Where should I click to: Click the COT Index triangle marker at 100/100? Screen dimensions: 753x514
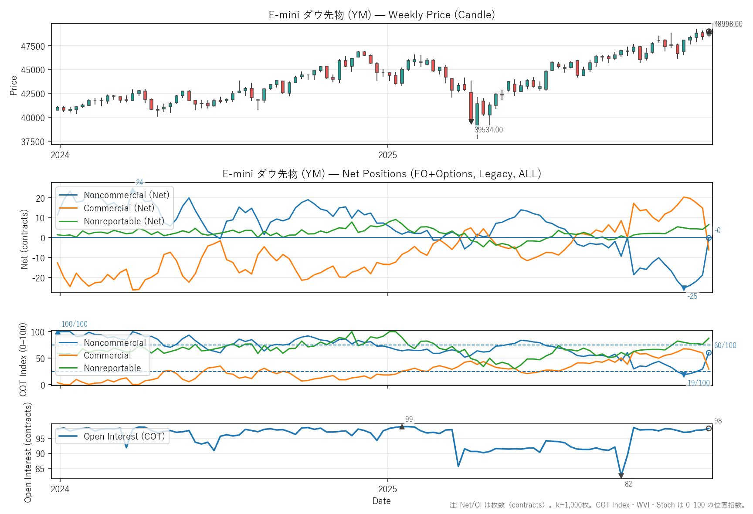click(58, 332)
